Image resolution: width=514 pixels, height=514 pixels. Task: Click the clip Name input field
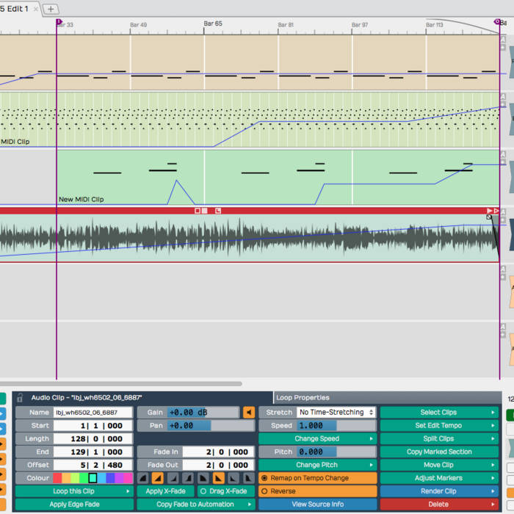pyautogui.click(x=93, y=413)
